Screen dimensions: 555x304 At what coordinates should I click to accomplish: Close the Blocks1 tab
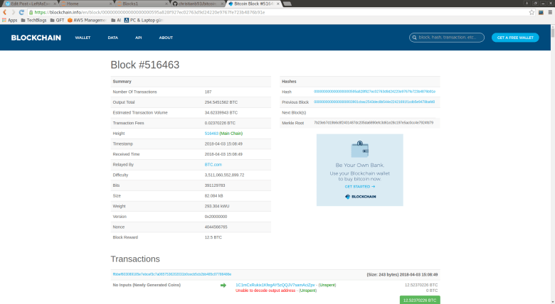[x=166, y=4]
